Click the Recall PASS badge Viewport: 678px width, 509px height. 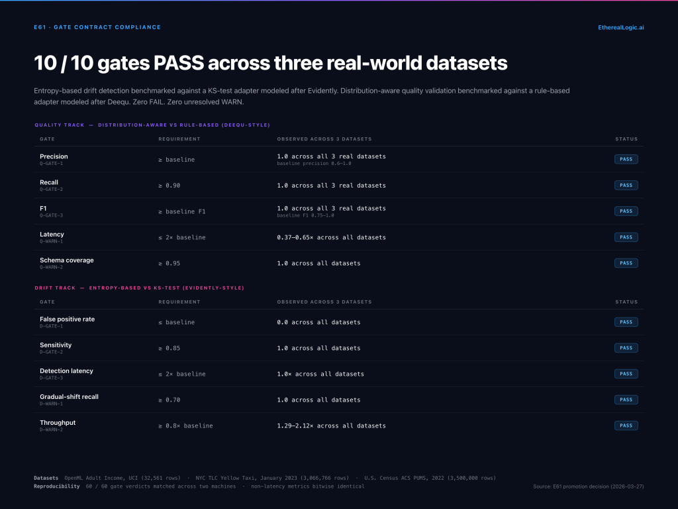(x=626, y=185)
